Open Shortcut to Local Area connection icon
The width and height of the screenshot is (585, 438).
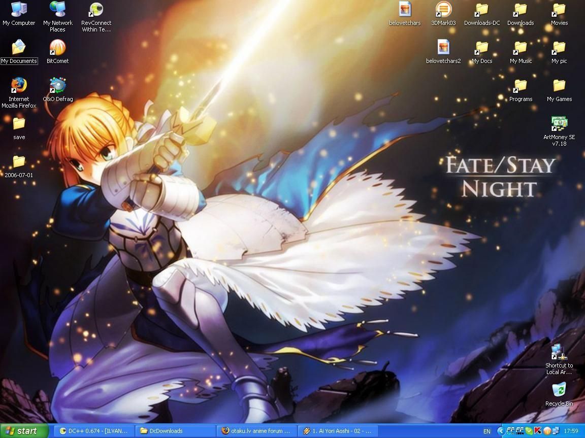[x=559, y=359]
